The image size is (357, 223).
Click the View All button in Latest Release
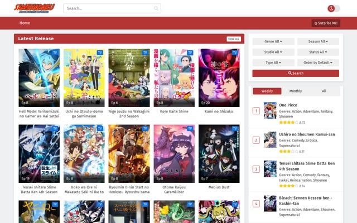pos(234,39)
